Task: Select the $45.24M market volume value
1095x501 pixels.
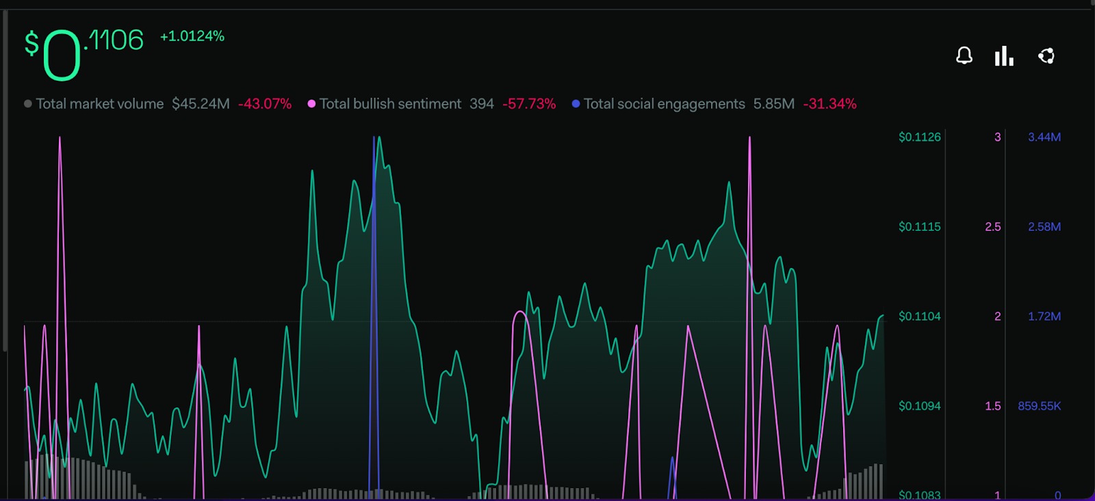Action: (201, 104)
